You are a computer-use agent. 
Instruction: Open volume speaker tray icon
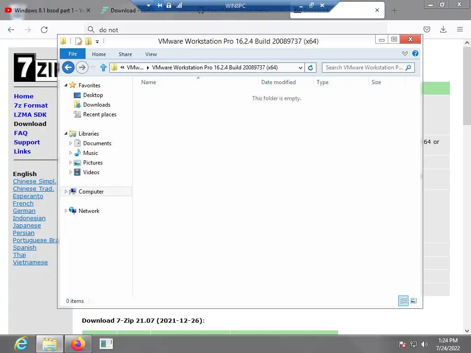(425, 344)
